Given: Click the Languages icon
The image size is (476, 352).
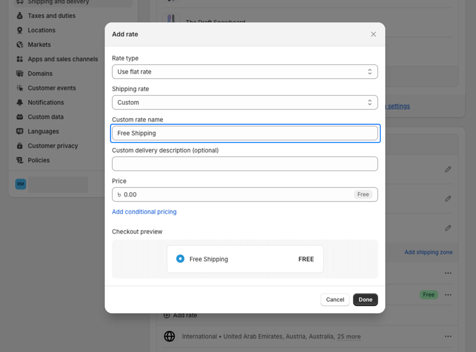Looking at the screenshot, I should click(20, 131).
